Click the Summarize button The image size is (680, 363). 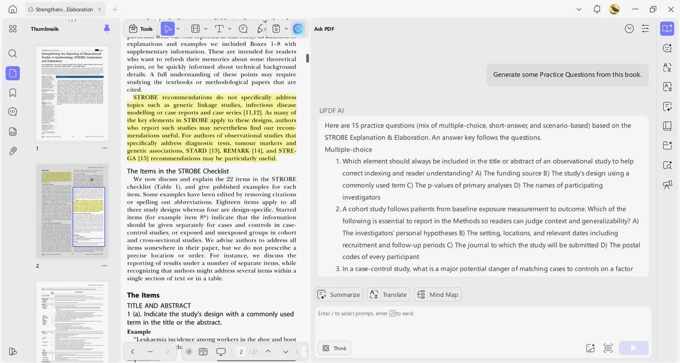click(338, 294)
